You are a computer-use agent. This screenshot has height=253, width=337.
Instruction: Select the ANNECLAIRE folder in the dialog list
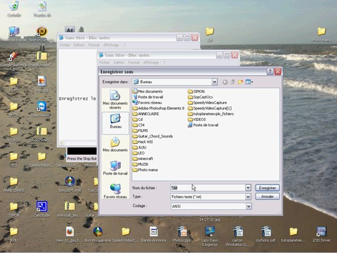(146, 114)
